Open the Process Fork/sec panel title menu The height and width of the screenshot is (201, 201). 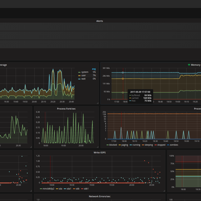(x=66, y=109)
